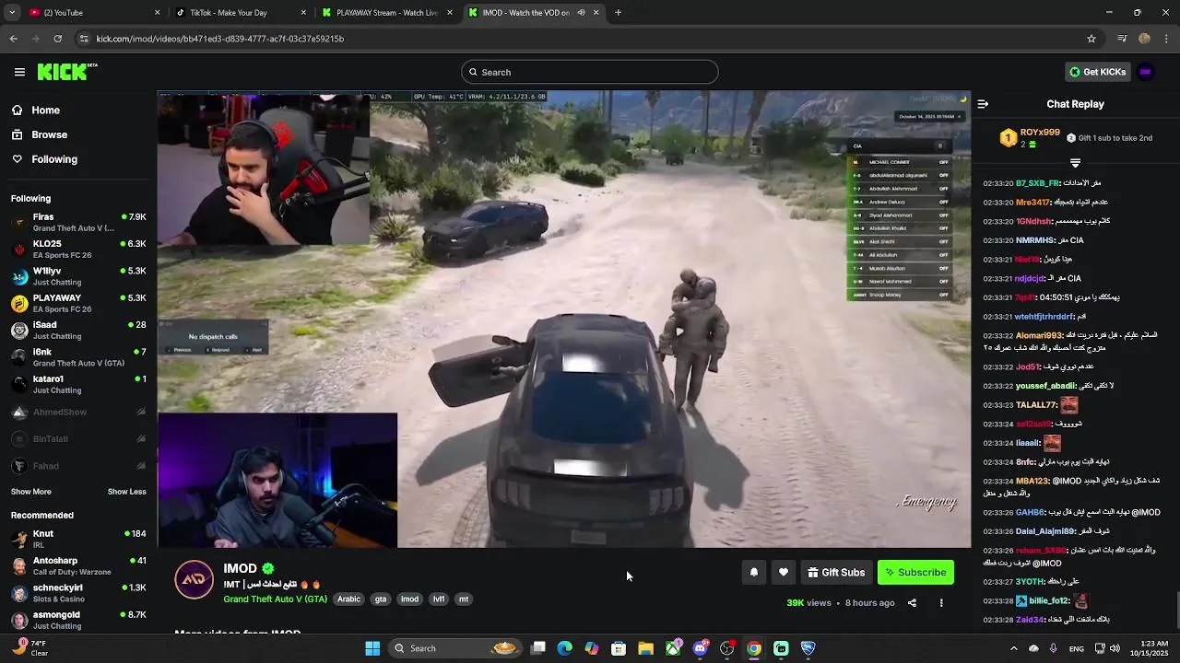The height and width of the screenshot is (663, 1180).
Task: Open the Chrome profile avatar
Action: (x=1144, y=39)
